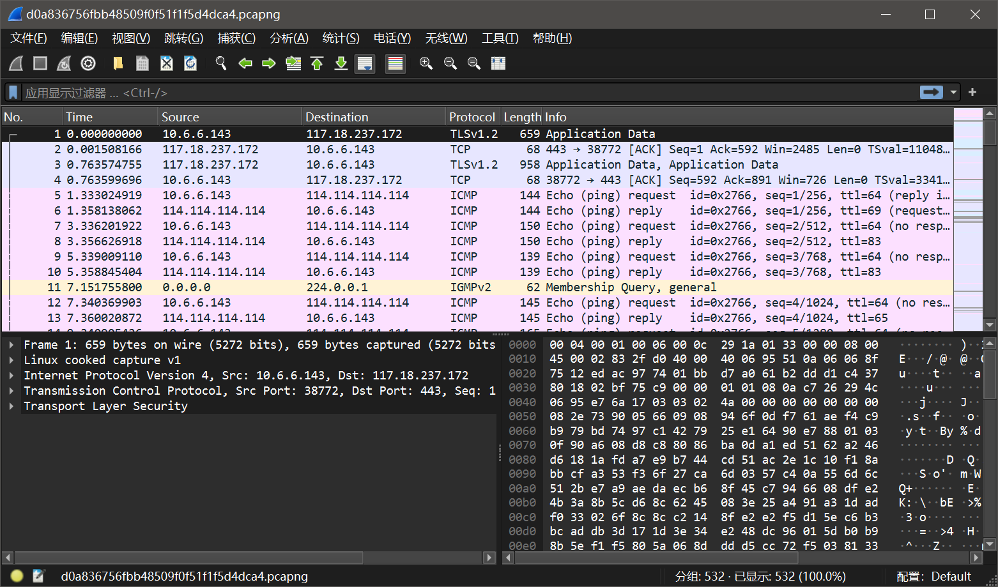Expand the Transport Layer Security tree node
Image resolution: width=998 pixels, height=587 pixels.
tap(12, 406)
